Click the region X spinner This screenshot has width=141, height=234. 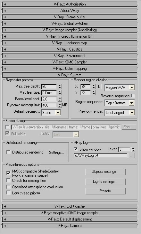(94, 86)
